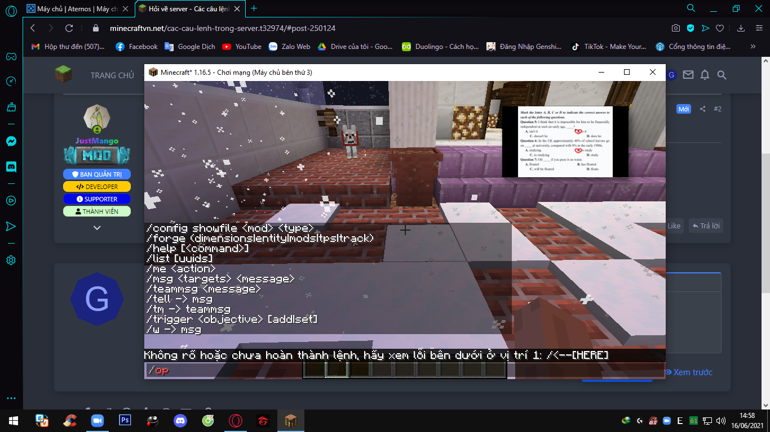Open the Hộp thư đến Gmail bookmark

68,47
